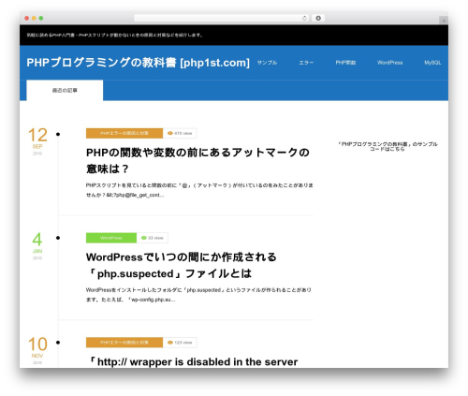
Task: Click the yellow minimize window button
Action: (34, 18)
